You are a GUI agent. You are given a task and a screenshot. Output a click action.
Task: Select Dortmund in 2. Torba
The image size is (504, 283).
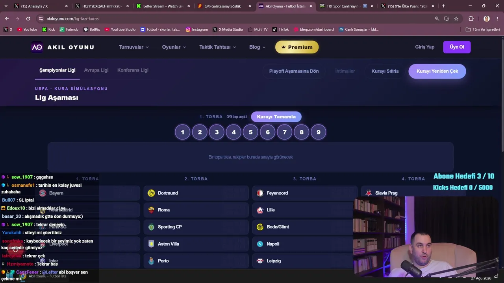196,193
